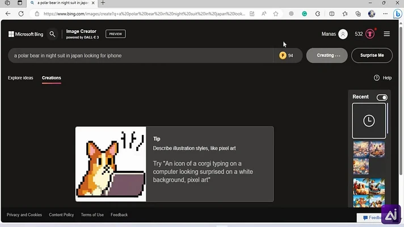Open the festive town images set in Recent
Viewport: 404px width, 227px height.
(369, 158)
